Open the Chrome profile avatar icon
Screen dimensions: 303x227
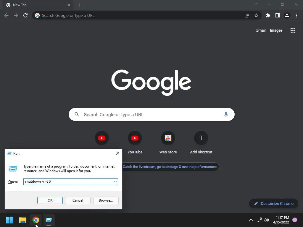point(287,15)
